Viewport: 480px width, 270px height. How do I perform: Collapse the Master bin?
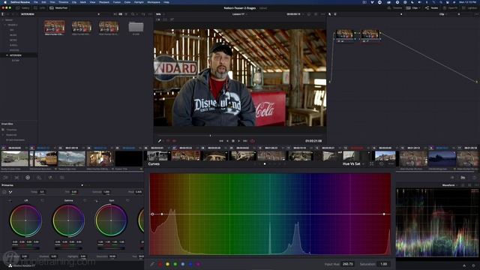pyautogui.click(x=3, y=20)
